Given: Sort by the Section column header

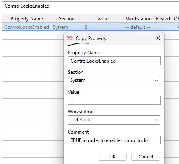Looking at the screenshot, I should click(x=67, y=19).
